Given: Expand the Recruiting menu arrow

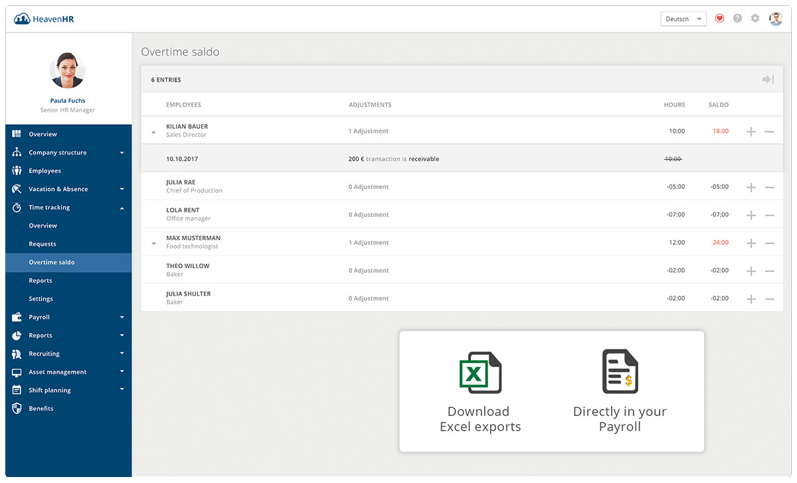Looking at the screenshot, I should tap(122, 354).
